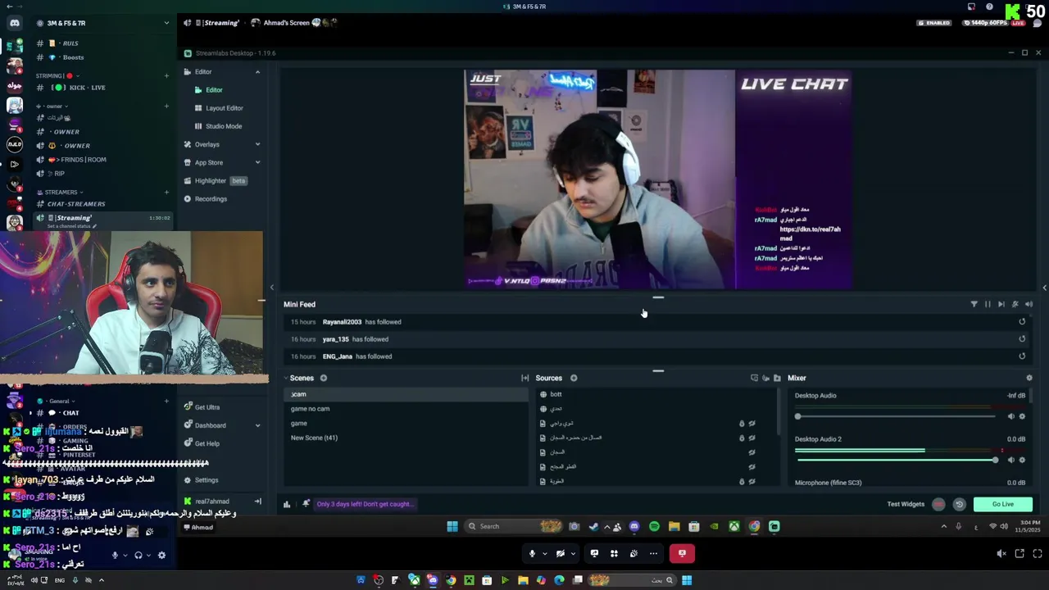Add a new source with the plus icon
Viewport: 1049px width, 590px height.
tap(574, 378)
